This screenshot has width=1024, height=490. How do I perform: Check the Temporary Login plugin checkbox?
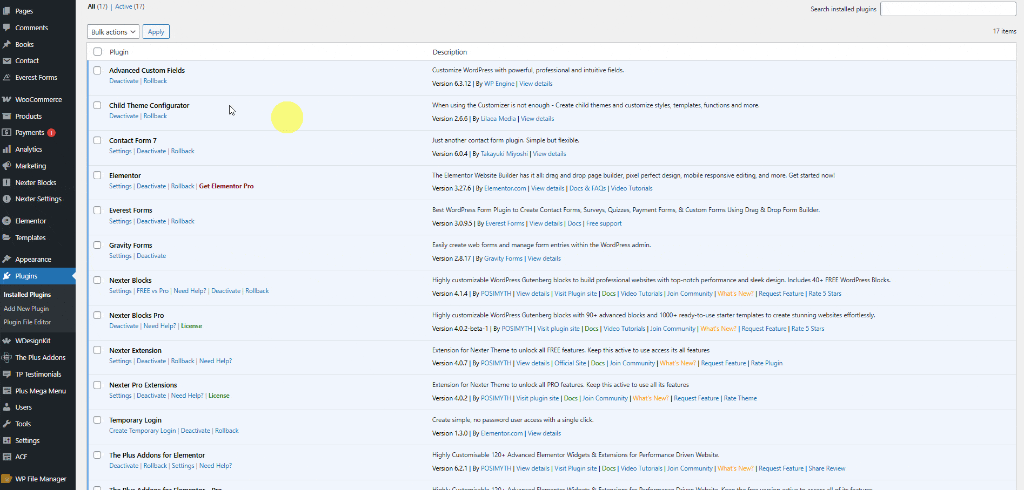[x=97, y=420]
